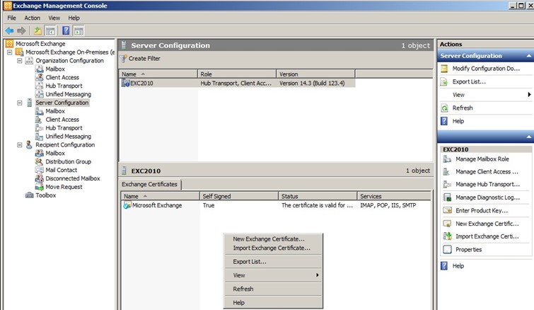The image size is (534, 310).
Task: Click 'Version 14.3 (Build 123.4)' cell
Action: pos(312,83)
